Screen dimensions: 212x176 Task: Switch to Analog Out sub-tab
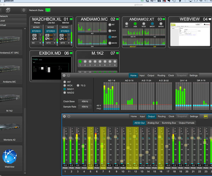[153, 123]
